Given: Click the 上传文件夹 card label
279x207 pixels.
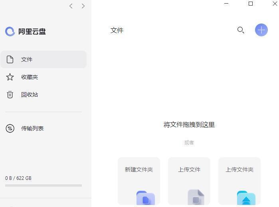Looking at the screenshot, I should click(239, 170).
